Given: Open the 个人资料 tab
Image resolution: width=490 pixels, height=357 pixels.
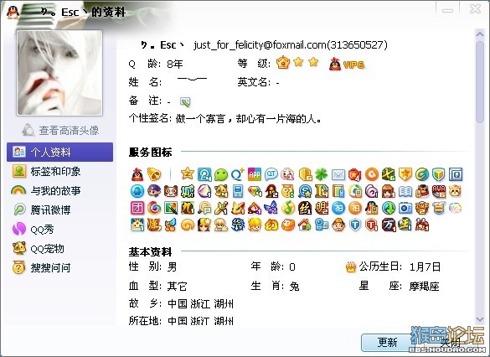Looking at the screenshot, I should [59, 152].
